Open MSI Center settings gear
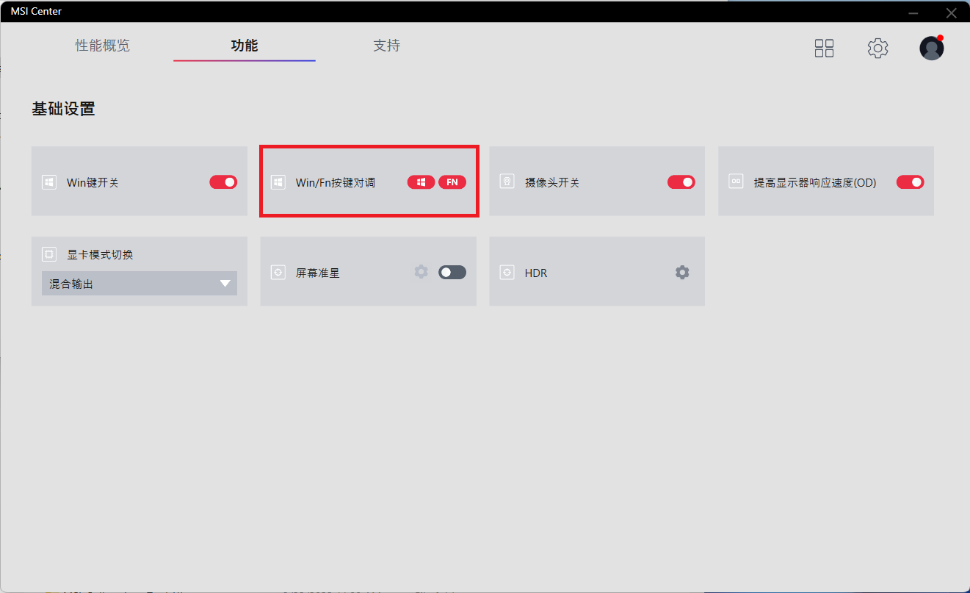Viewport: 970px width, 593px height. [x=877, y=48]
